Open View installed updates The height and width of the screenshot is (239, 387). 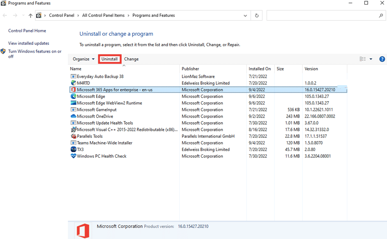(x=28, y=43)
